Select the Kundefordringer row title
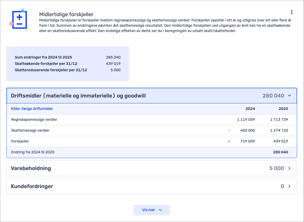304x222 pixels. 32,186
